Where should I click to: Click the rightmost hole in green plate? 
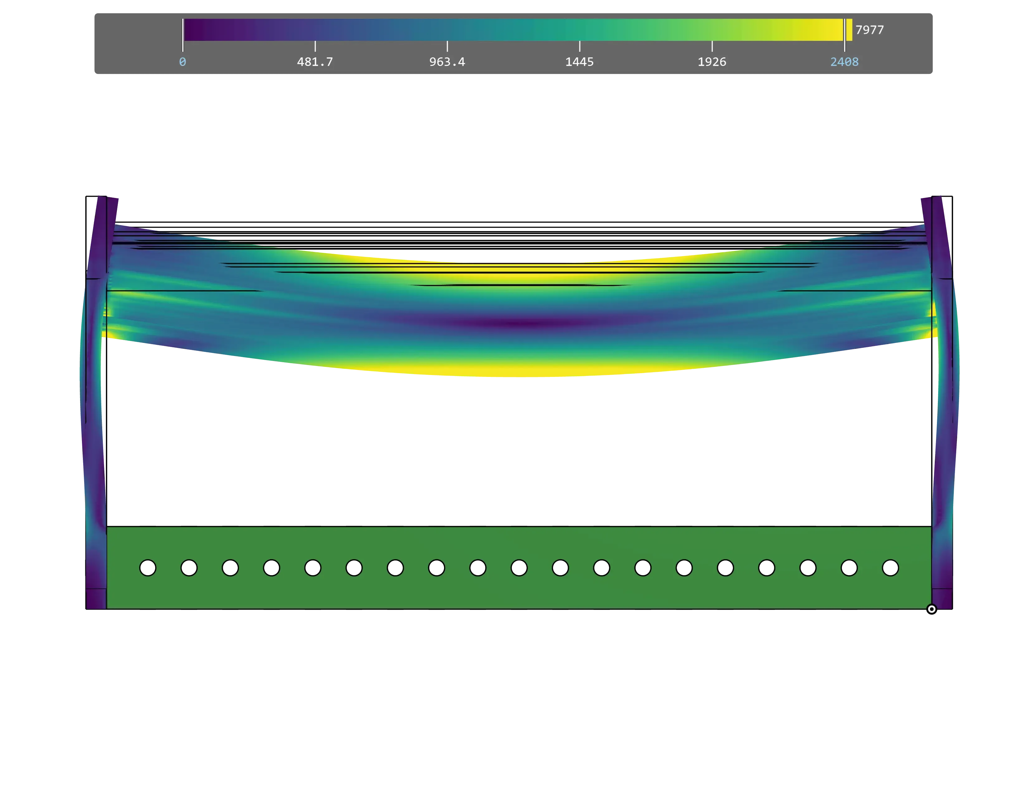click(890, 568)
